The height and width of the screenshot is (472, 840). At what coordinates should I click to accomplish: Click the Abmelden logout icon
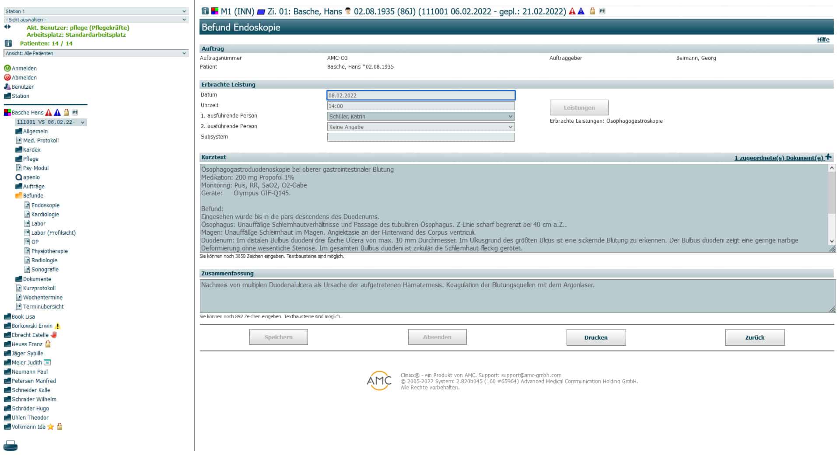tap(7, 77)
